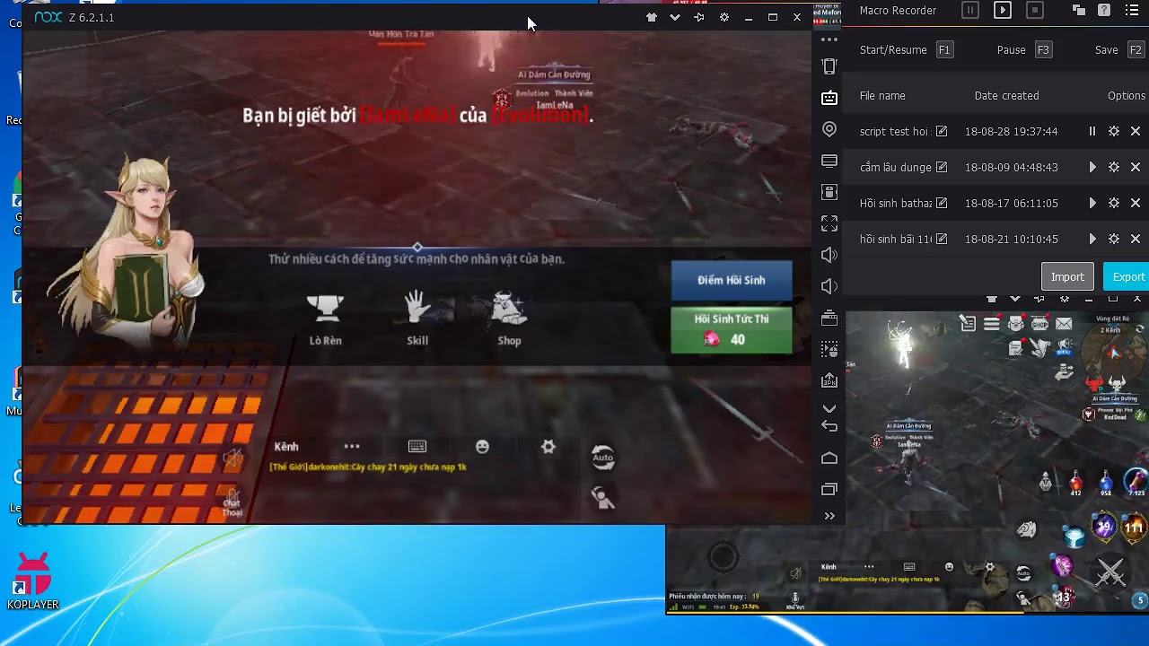Play the 'cắm lâu dunge' macro

(x=1092, y=167)
